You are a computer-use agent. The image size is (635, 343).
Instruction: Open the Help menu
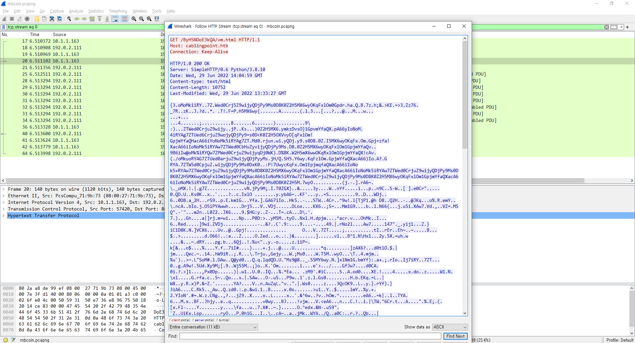171,11
